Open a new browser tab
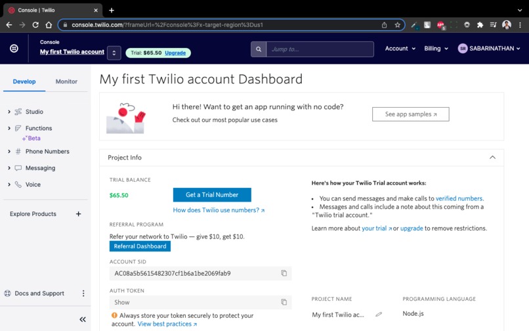This screenshot has height=331, width=529. 112,10
